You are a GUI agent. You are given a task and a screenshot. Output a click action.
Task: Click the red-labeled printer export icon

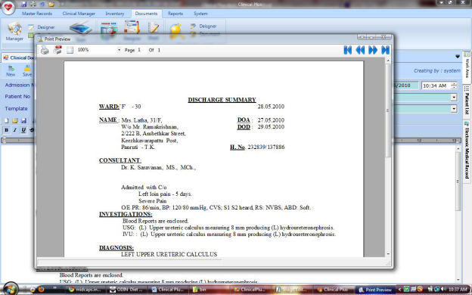point(57,50)
